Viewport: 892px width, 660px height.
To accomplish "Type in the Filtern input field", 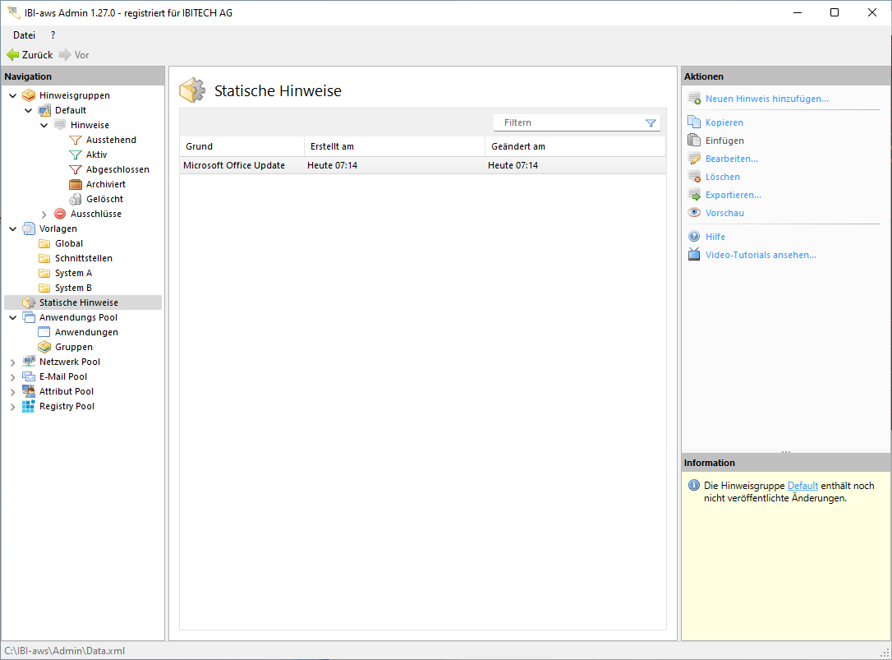I will pos(567,122).
